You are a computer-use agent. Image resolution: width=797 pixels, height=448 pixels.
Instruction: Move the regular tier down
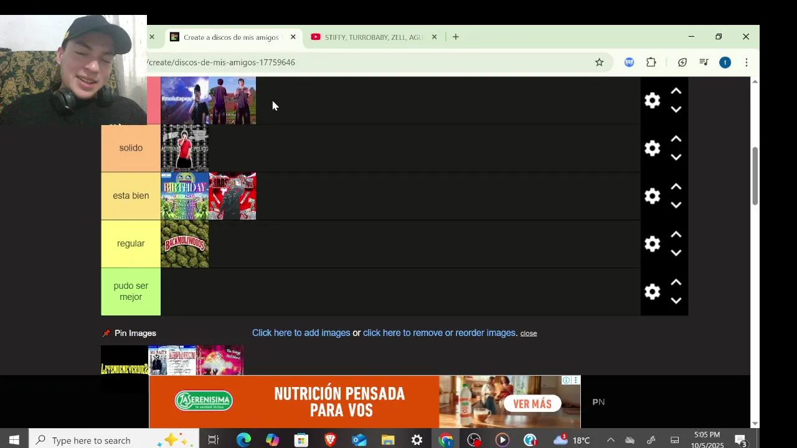676,253
